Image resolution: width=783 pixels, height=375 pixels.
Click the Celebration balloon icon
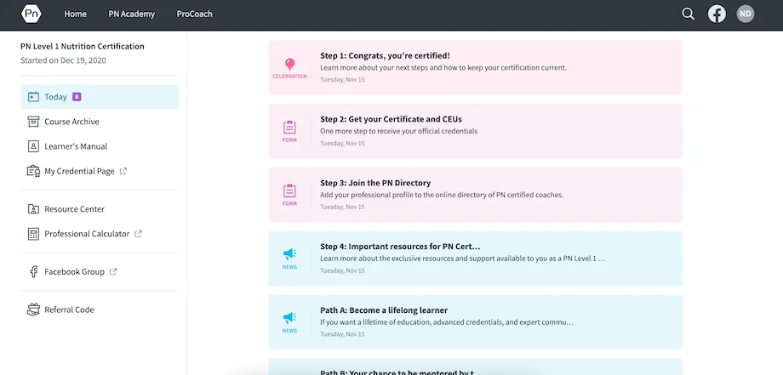point(289,64)
